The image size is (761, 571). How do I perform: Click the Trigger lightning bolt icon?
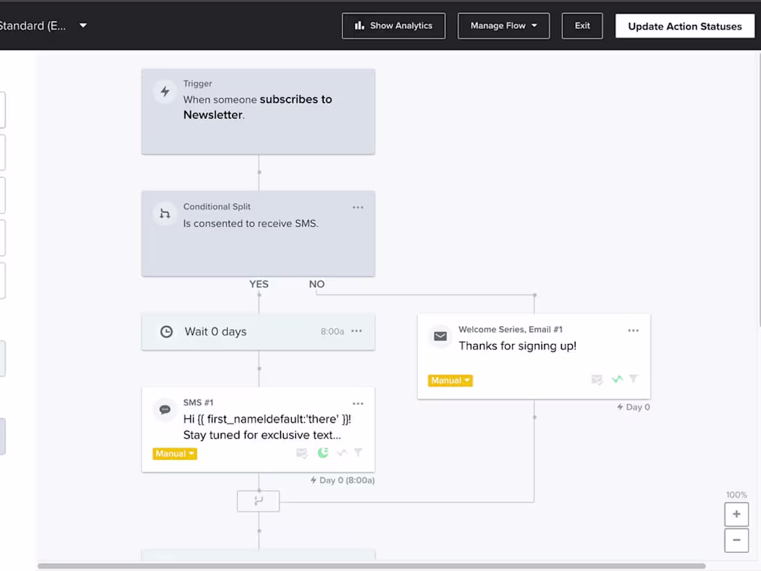tap(165, 91)
